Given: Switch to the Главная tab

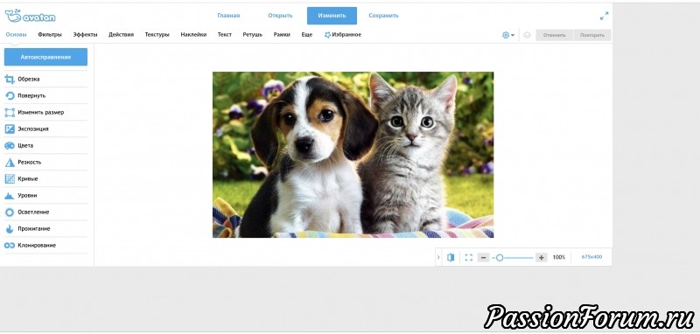Looking at the screenshot, I should click(228, 16).
